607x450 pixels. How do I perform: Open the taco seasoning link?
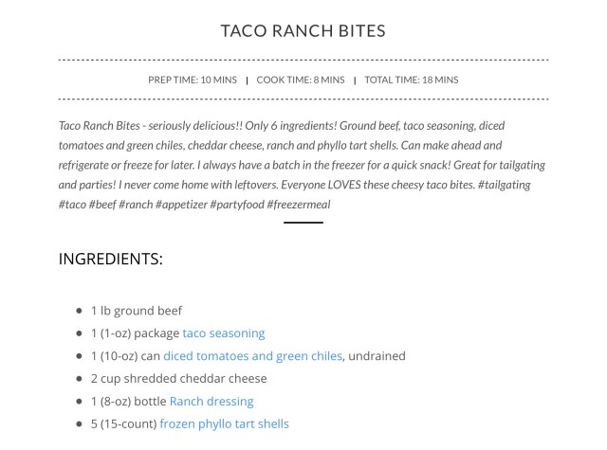click(223, 333)
